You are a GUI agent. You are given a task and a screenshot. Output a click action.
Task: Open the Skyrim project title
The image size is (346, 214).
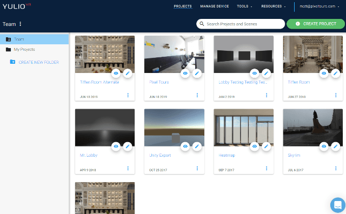pos(294,155)
